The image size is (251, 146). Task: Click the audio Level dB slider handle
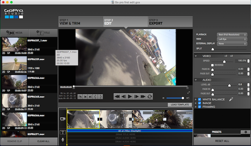[229, 85]
